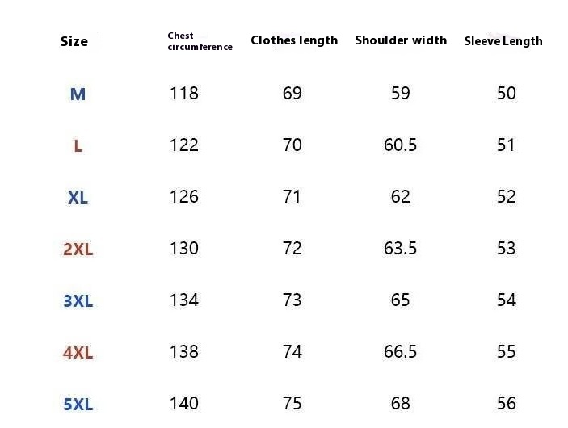The width and height of the screenshot is (568, 428).
Task: Click the XL size label
Action: [78, 198]
